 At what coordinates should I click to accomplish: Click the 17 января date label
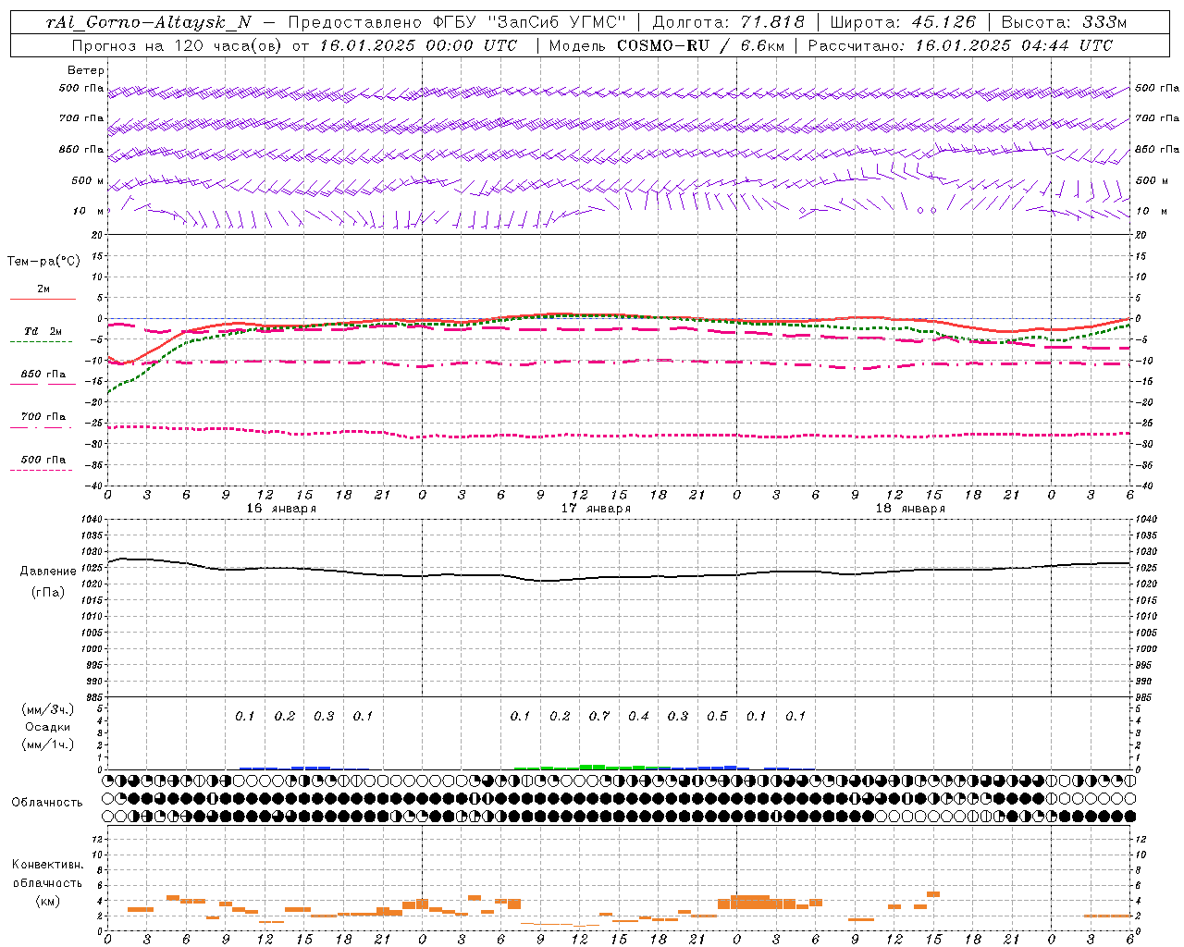pyautogui.click(x=596, y=509)
